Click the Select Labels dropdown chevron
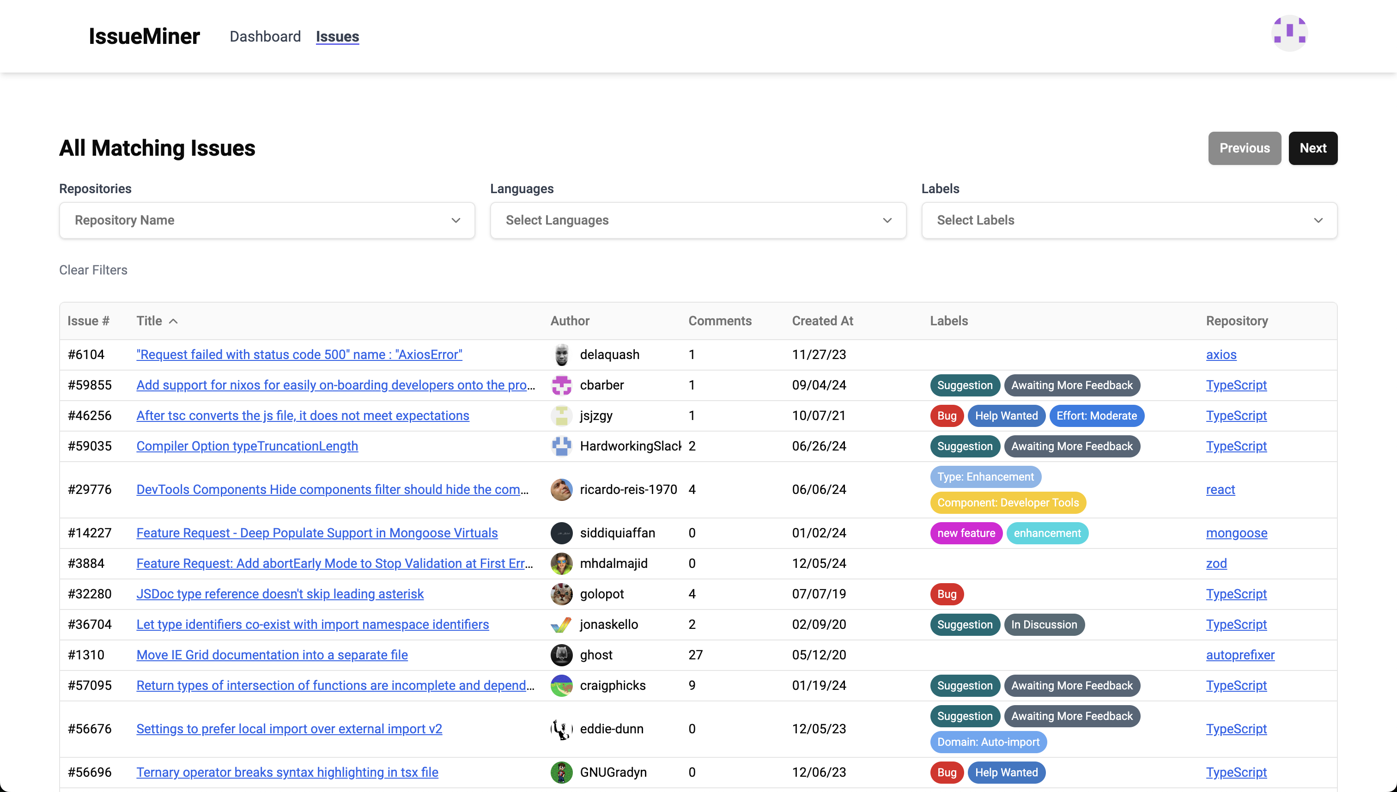 [x=1318, y=220]
